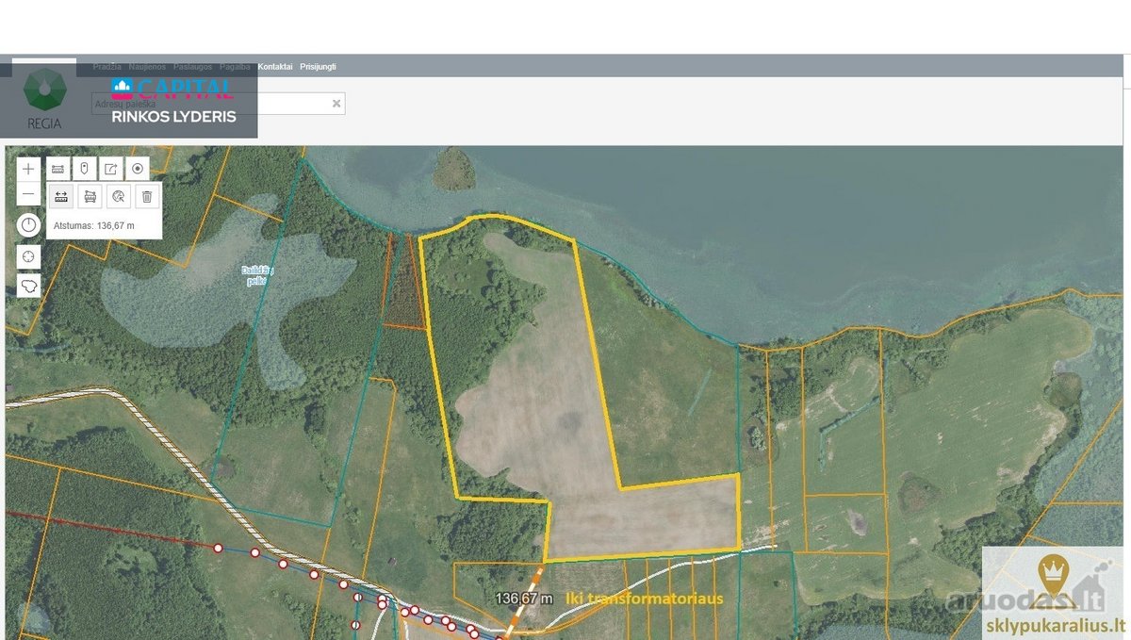Click the Dailidžių pelkė map label
Viewport: 1131px width, 640px height.
[256, 275]
